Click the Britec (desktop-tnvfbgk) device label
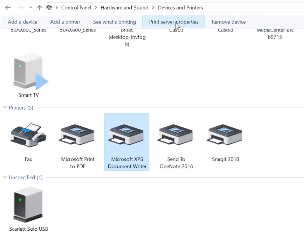 [x=127, y=37]
